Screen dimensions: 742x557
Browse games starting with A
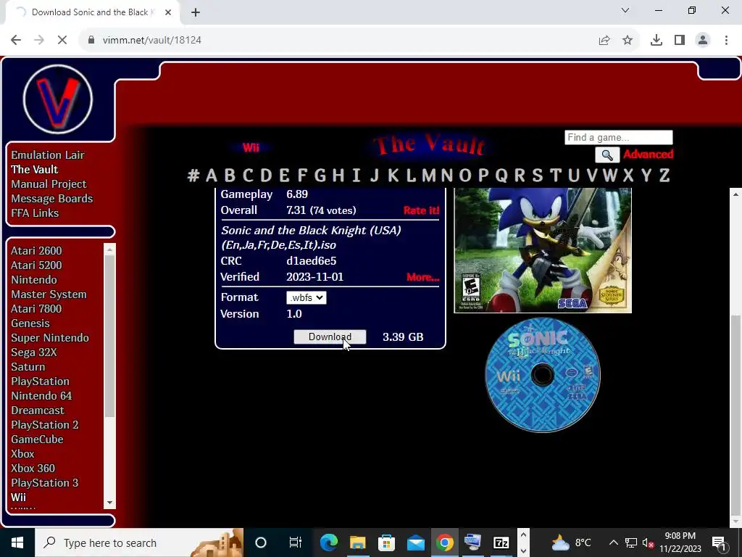212,176
